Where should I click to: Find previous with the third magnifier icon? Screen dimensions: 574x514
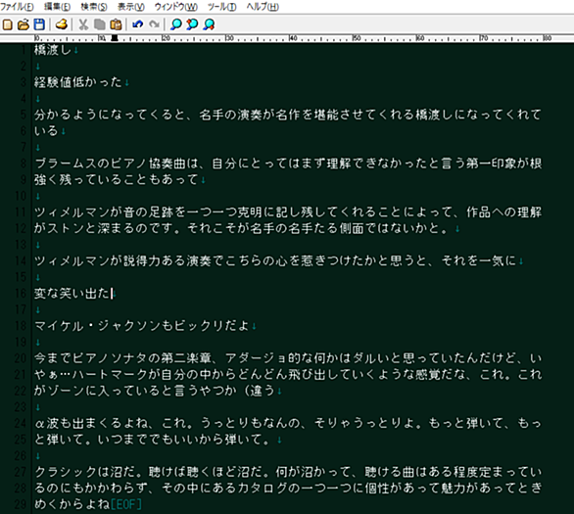pyautogui.click(x=209, y=24)
